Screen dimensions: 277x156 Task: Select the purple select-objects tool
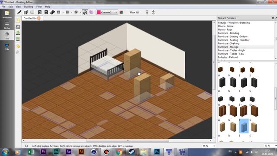(x=91, y=12)
